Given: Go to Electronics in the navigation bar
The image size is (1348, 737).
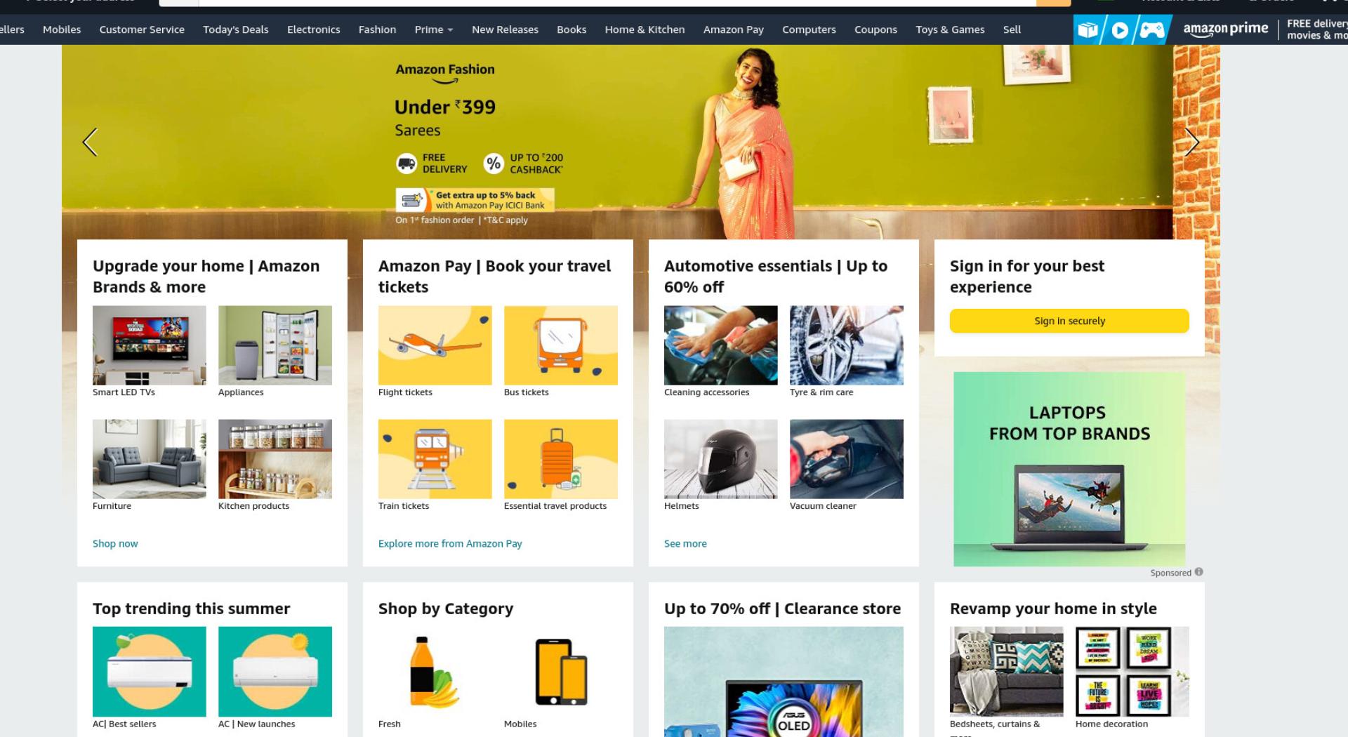Looking at the screenshot, I should (x=313, y=29).
